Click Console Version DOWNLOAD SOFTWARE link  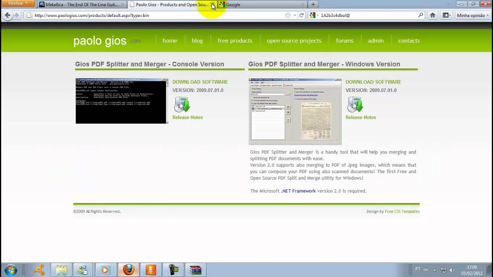(x=200, y=82)
